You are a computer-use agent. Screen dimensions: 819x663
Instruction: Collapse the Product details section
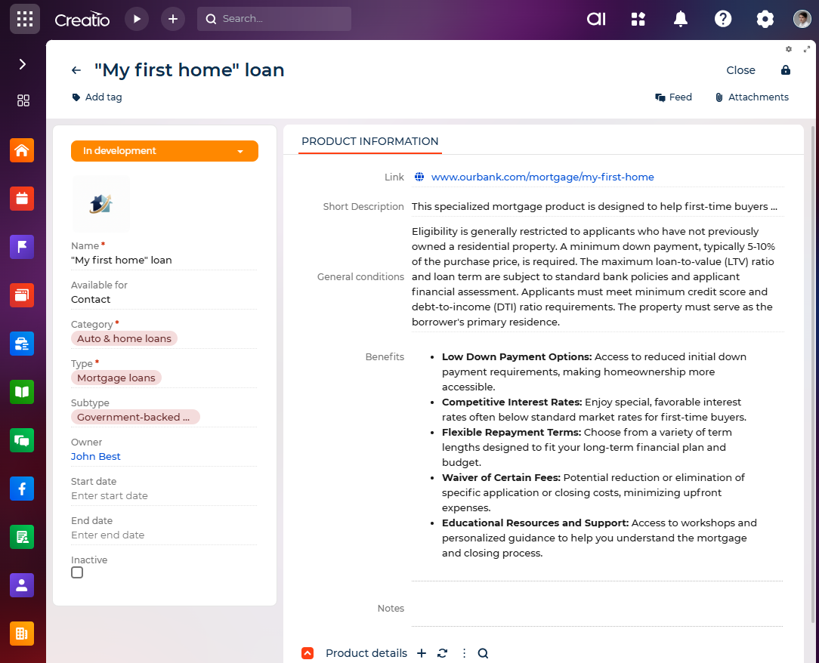click(x=308, y=653)
